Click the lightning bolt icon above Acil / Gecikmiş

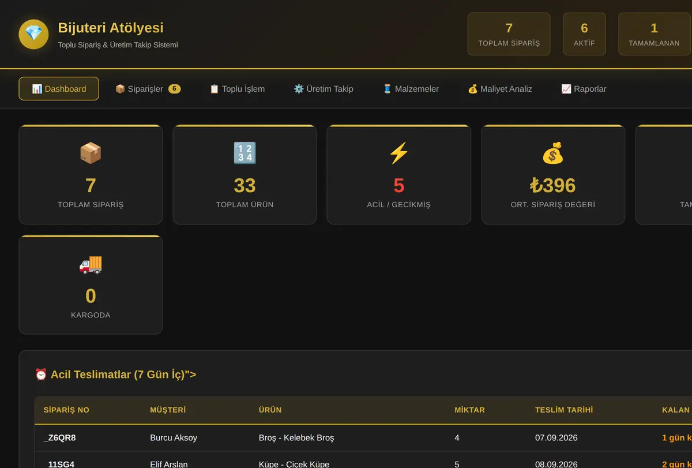pos(398,153)
